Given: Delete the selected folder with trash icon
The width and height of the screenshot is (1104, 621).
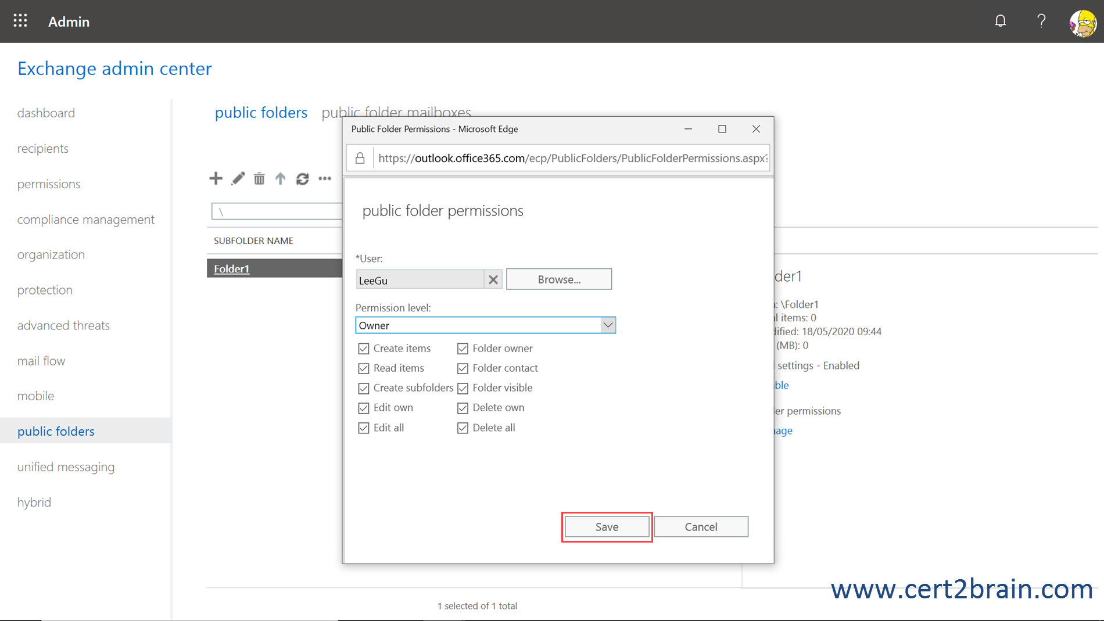Looking at the screenshot, I should pos(259,178).
